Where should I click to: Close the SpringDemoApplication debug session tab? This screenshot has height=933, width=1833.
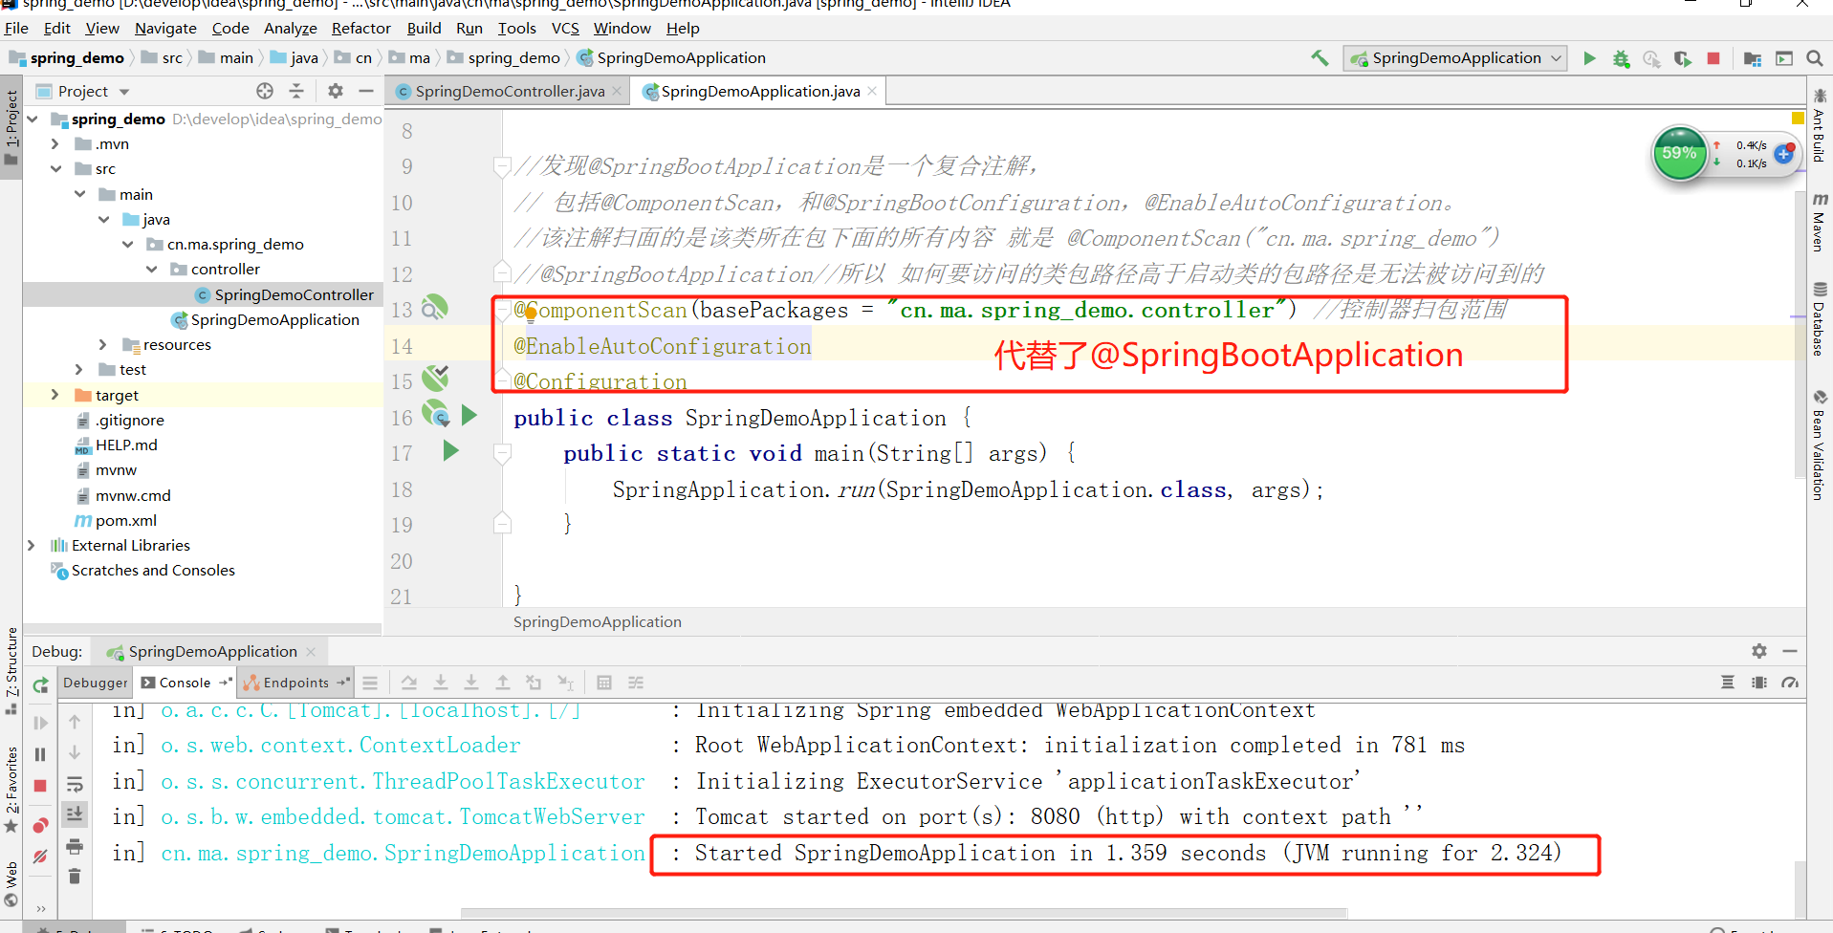pos(311,652)
